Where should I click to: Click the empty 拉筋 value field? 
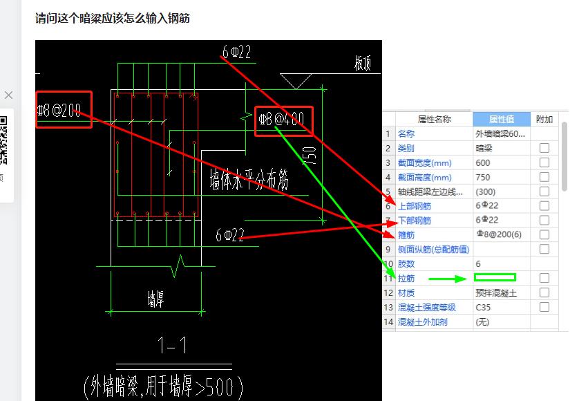pyautogui.click(x=495, y=277)
